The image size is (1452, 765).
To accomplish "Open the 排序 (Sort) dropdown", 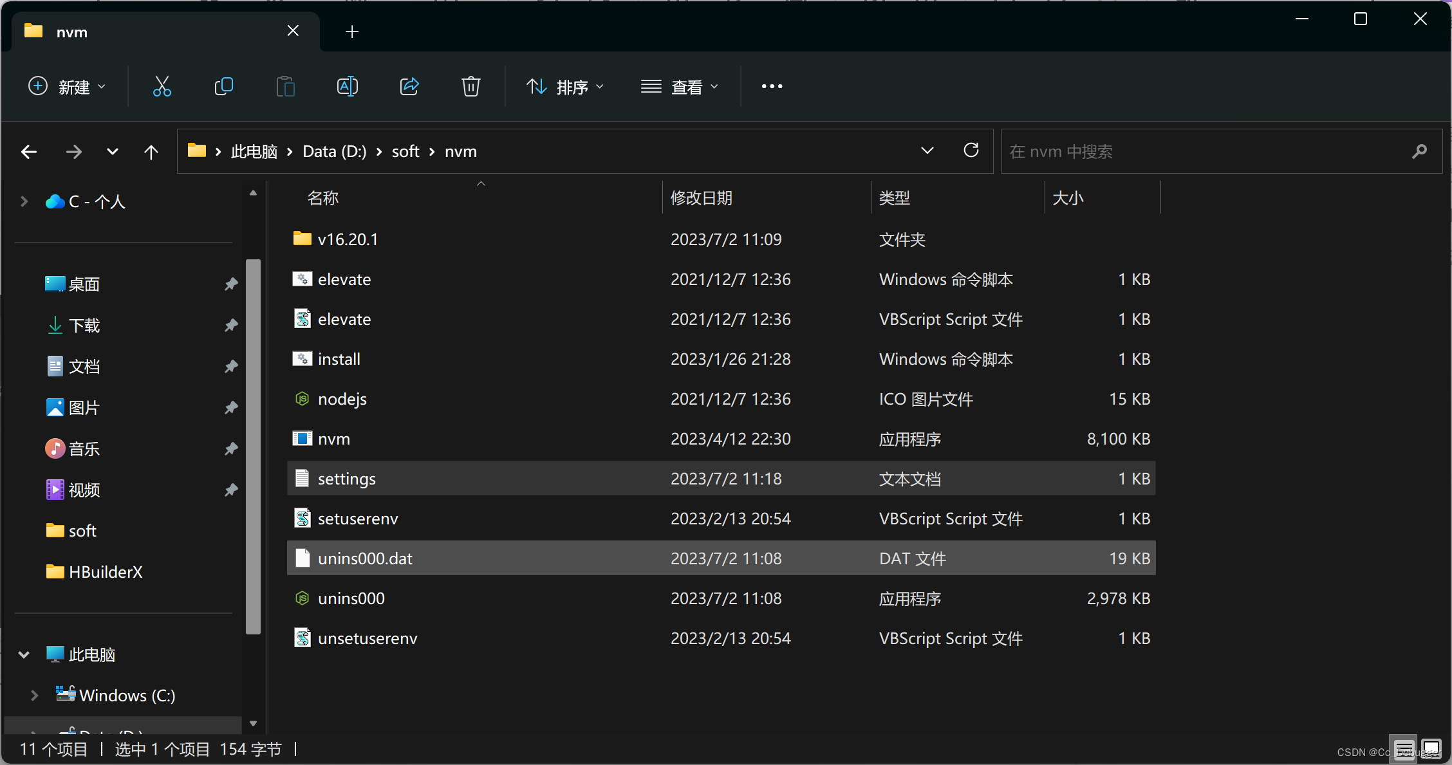I will click(564, 86).
